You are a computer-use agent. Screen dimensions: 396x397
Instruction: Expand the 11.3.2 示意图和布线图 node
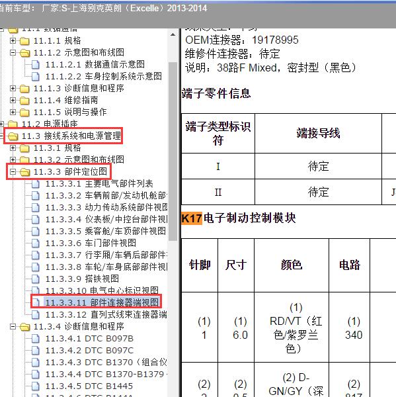(x=13, y=159)
